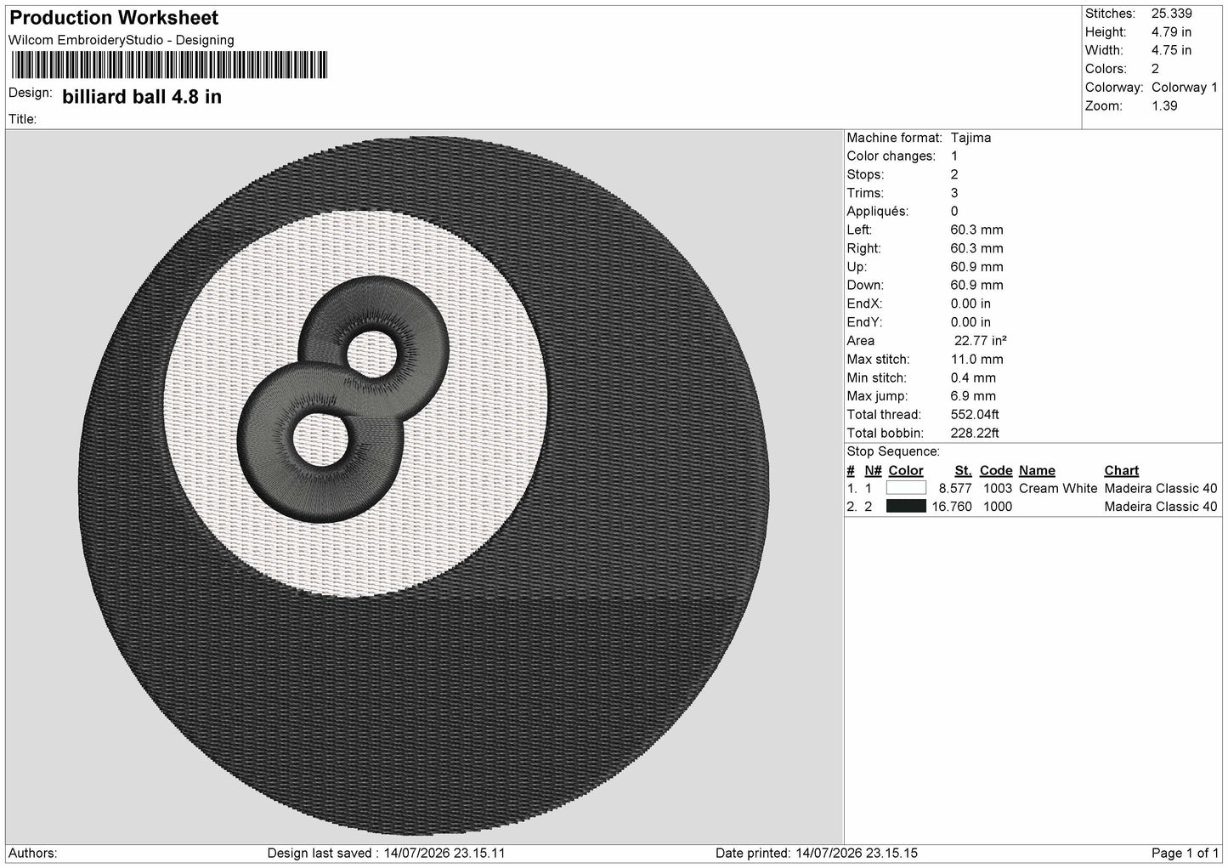The width and height of the screenshot is (1228, 868).
Task: Click the 'Trims:' label
Action: (x=864, y=193)
